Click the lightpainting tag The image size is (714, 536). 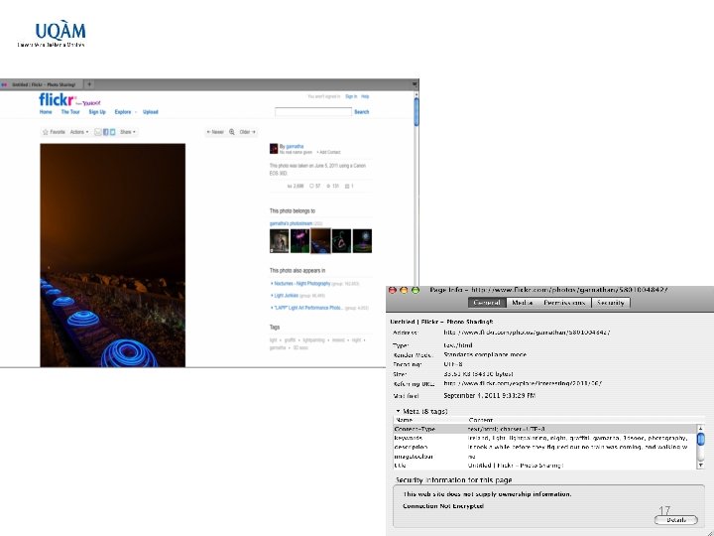click(313, 340)
